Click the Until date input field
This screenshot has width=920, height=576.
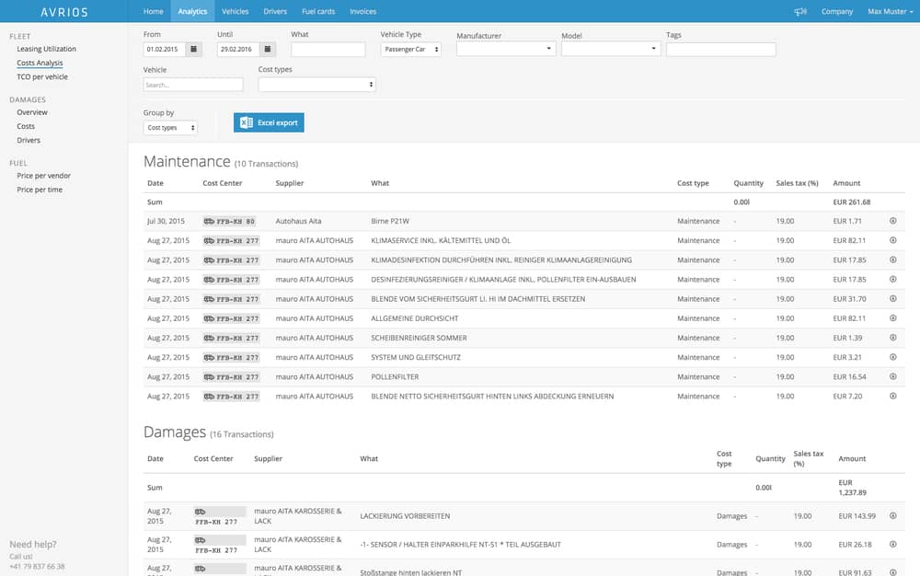point(238,50)
